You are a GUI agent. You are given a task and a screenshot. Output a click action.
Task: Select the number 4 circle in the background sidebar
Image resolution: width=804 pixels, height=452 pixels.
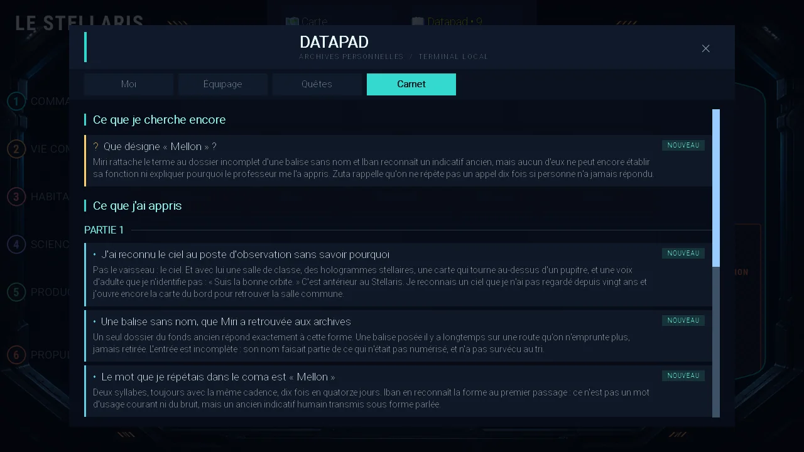(x=16, y=244)
